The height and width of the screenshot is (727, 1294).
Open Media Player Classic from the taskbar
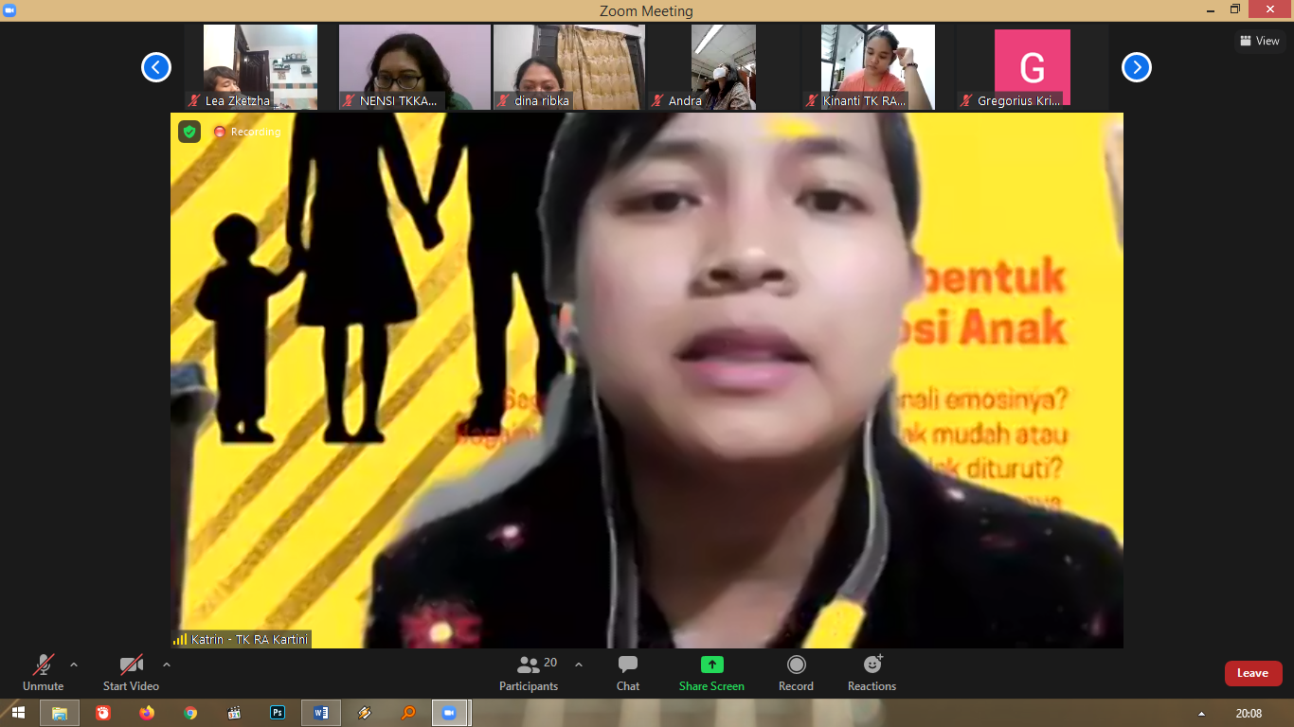point(234,713)
